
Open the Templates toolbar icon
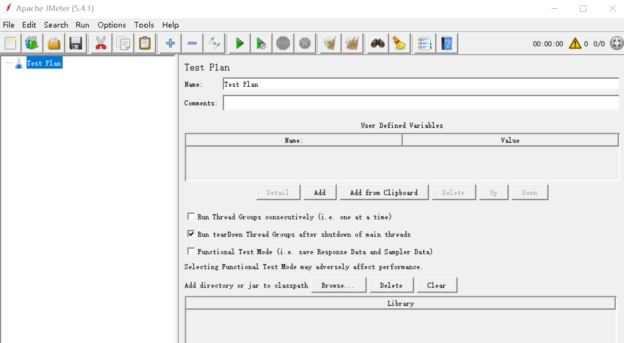point(32,43)
